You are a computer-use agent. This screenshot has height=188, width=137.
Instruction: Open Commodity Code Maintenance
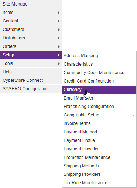(99, 73)
